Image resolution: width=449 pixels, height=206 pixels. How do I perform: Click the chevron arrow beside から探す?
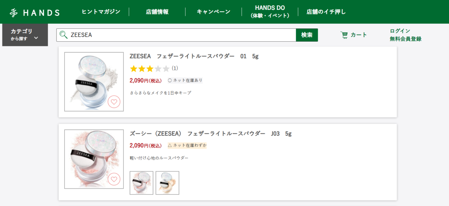36,38
